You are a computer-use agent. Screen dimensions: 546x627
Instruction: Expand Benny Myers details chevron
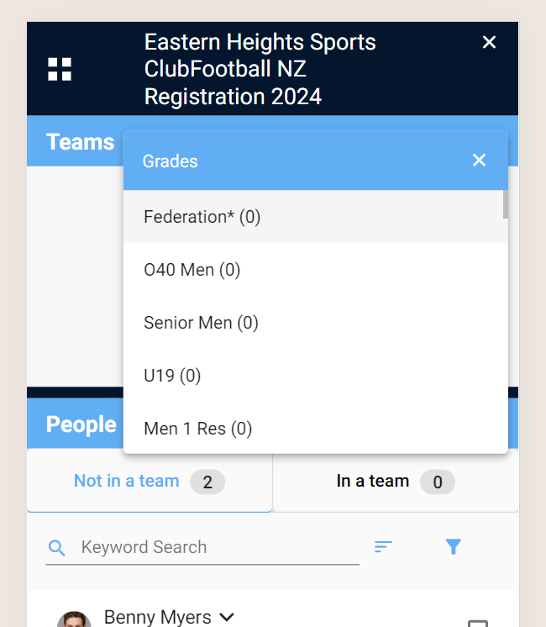click(227, 617)
